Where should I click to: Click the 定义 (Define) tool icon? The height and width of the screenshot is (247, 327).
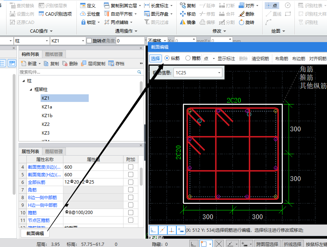(x=83, y=6)
